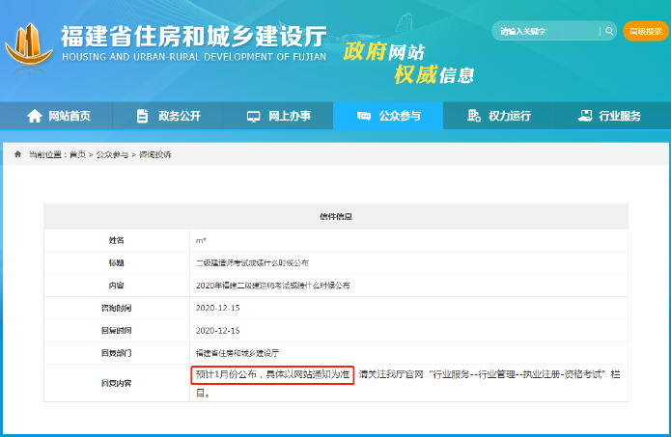Image resolution: width=671 pixels, height=437 pixels.
Task: Click the building icon beside 权力运行
Action: (474, 116)
